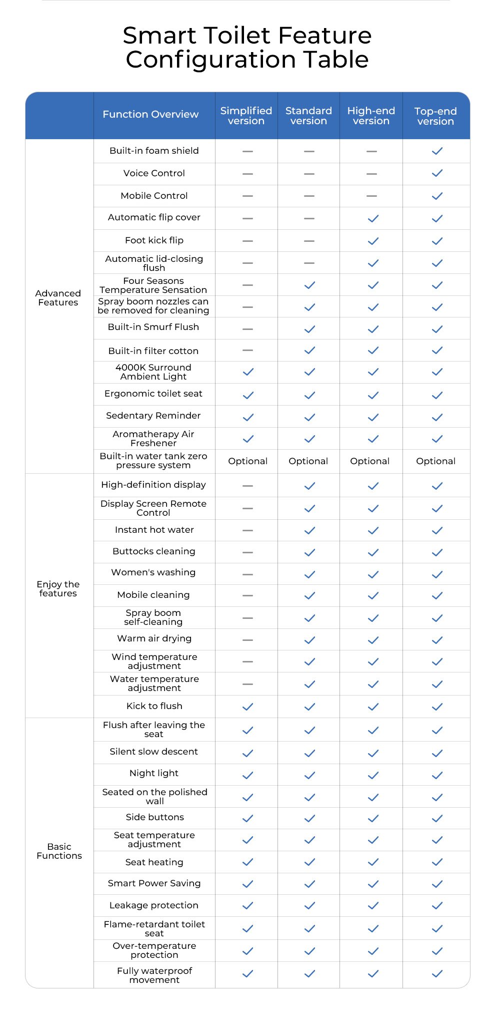The image size is (495, 1027).
Task: Click Top-end checkmark for Built-in foam shield
Action: pyautogui.click(x=437, y=151)
